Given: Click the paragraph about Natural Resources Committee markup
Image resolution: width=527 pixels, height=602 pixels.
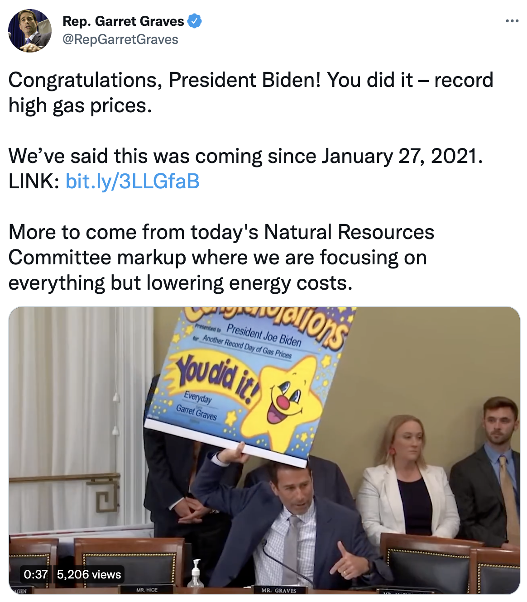Looking at the screenshot, I should click(221, 258).
